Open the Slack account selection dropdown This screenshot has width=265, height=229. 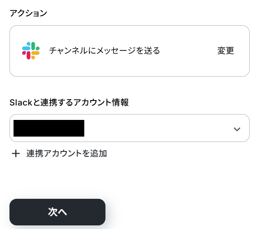click(129, 128)
